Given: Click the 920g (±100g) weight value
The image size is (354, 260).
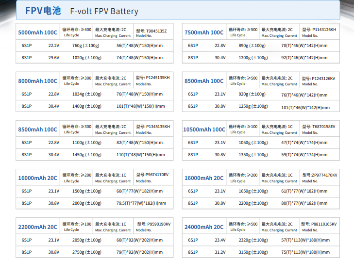Looking at the screenshot, I should (x=252, y=94).
